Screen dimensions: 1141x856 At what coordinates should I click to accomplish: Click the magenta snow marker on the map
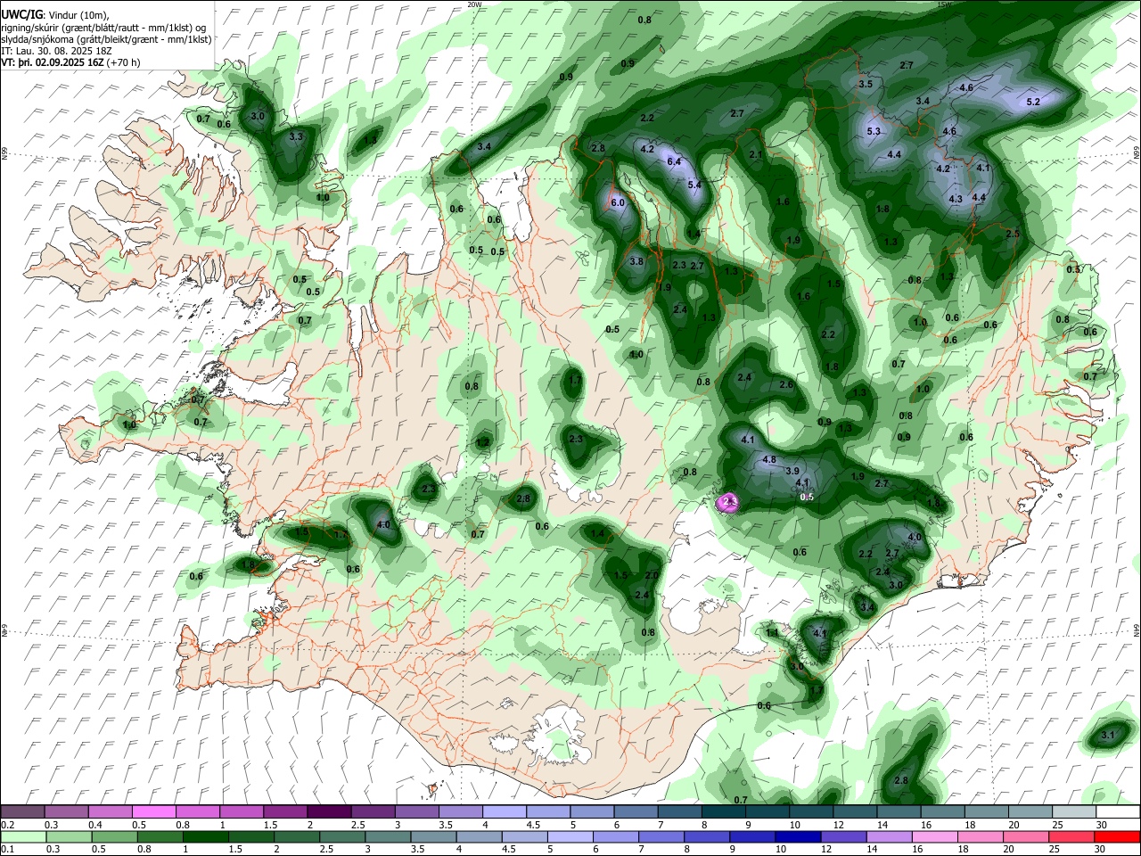click(x=729, y=503)
